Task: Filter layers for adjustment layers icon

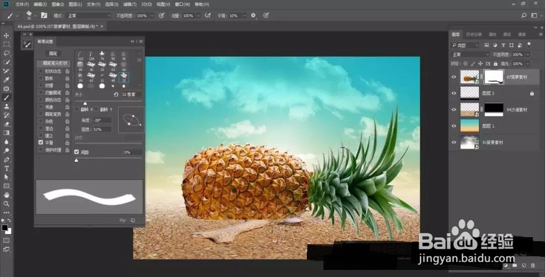Action: [495, 45]
